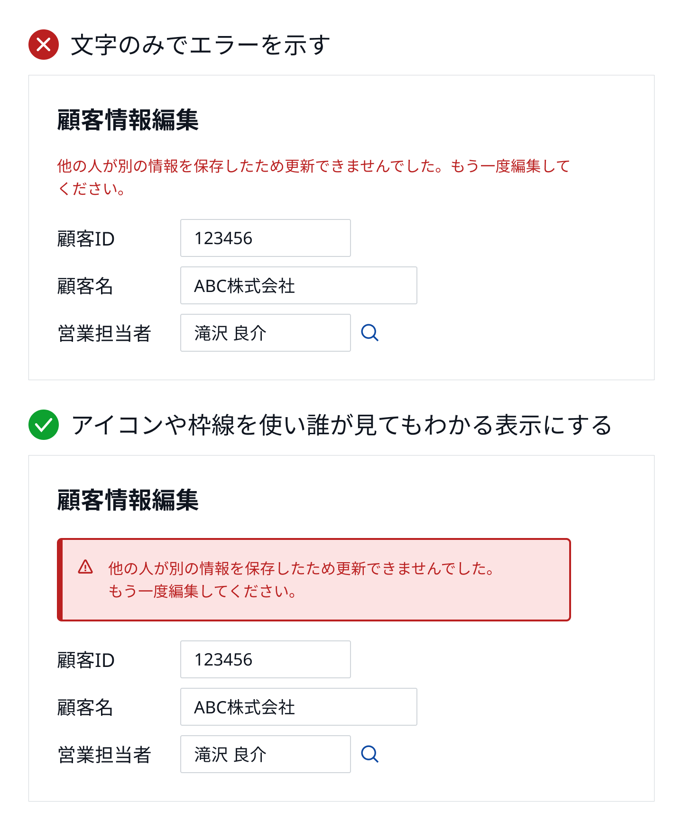
Task: Click the heading 文字のみでエラーを示す
Action: (199, 44)
